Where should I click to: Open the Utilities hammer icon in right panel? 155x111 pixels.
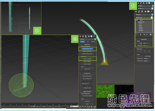(x=151, y=12)
